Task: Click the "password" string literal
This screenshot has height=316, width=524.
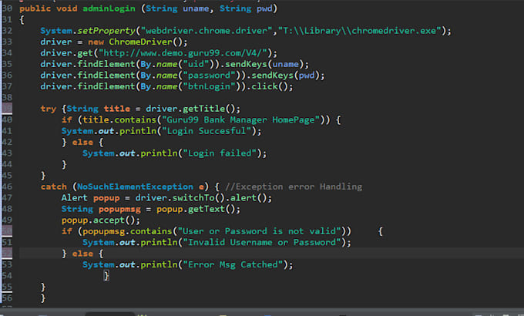Action: click(x=209, y=76)
